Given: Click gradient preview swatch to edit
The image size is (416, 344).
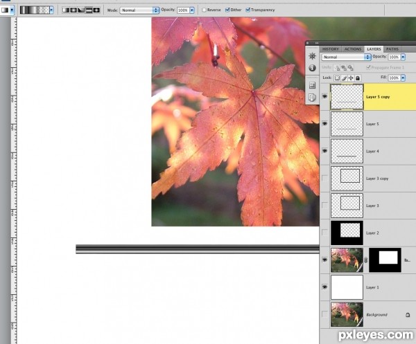Looking at the screenshot, I should tap(35, 10).
